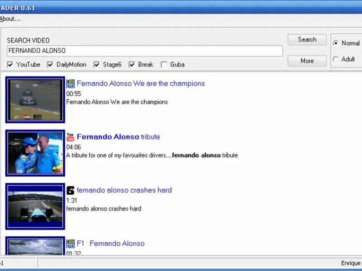
Task: Click the DailyMotion icon beside 'We are the champions'
Action: click(71, 84)
